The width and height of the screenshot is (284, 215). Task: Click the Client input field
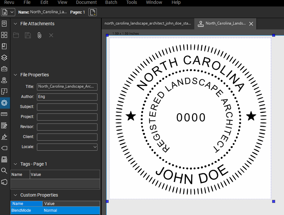67,137
